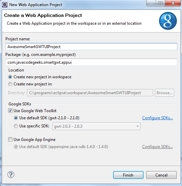
Task: Select Create new project in: radio option
Action: point(10,84)
